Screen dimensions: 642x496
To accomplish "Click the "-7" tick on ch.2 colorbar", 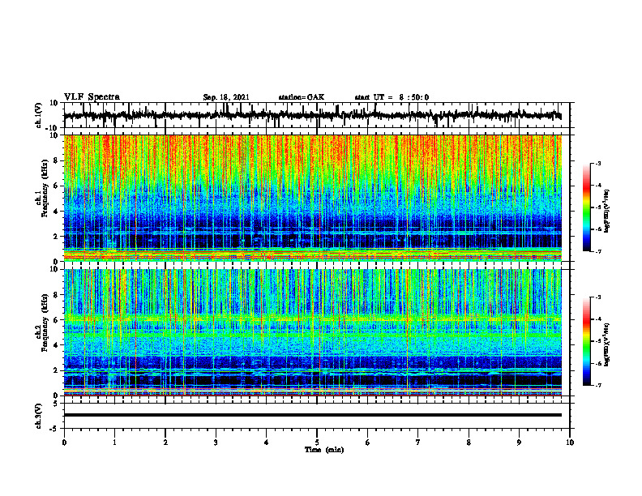I will 597,386.
